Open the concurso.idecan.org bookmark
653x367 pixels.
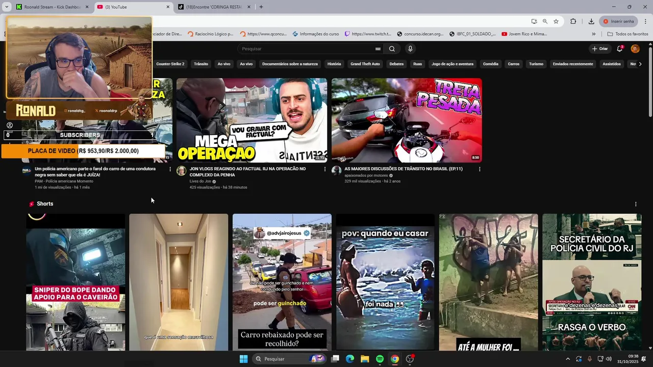421,34
